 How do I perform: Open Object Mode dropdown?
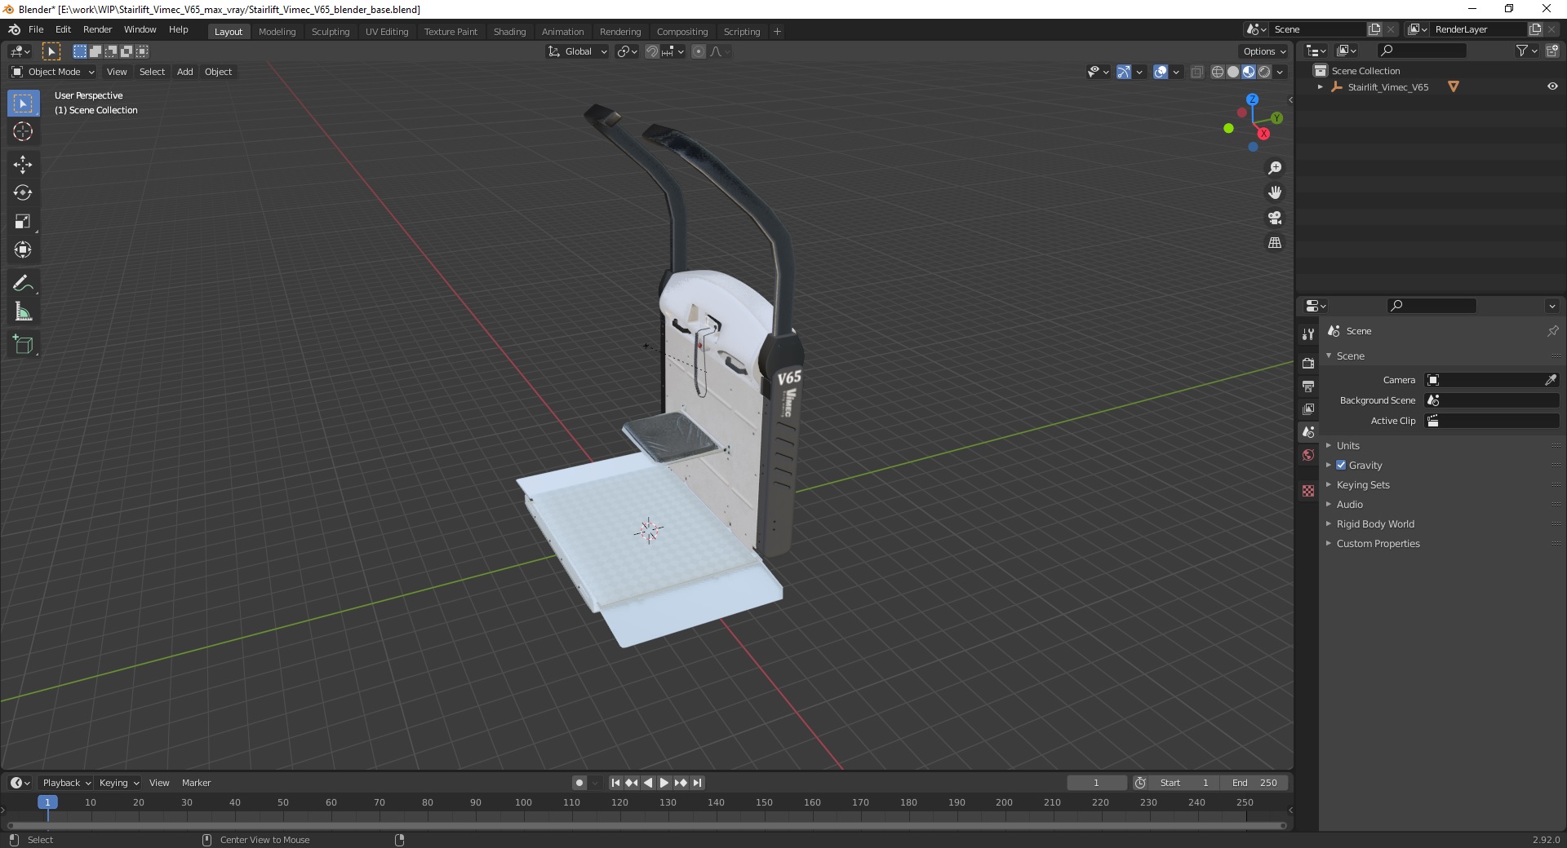pos(53,72)
